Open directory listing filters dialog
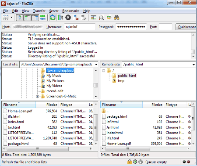197x166 pixels. click(93, 18)
